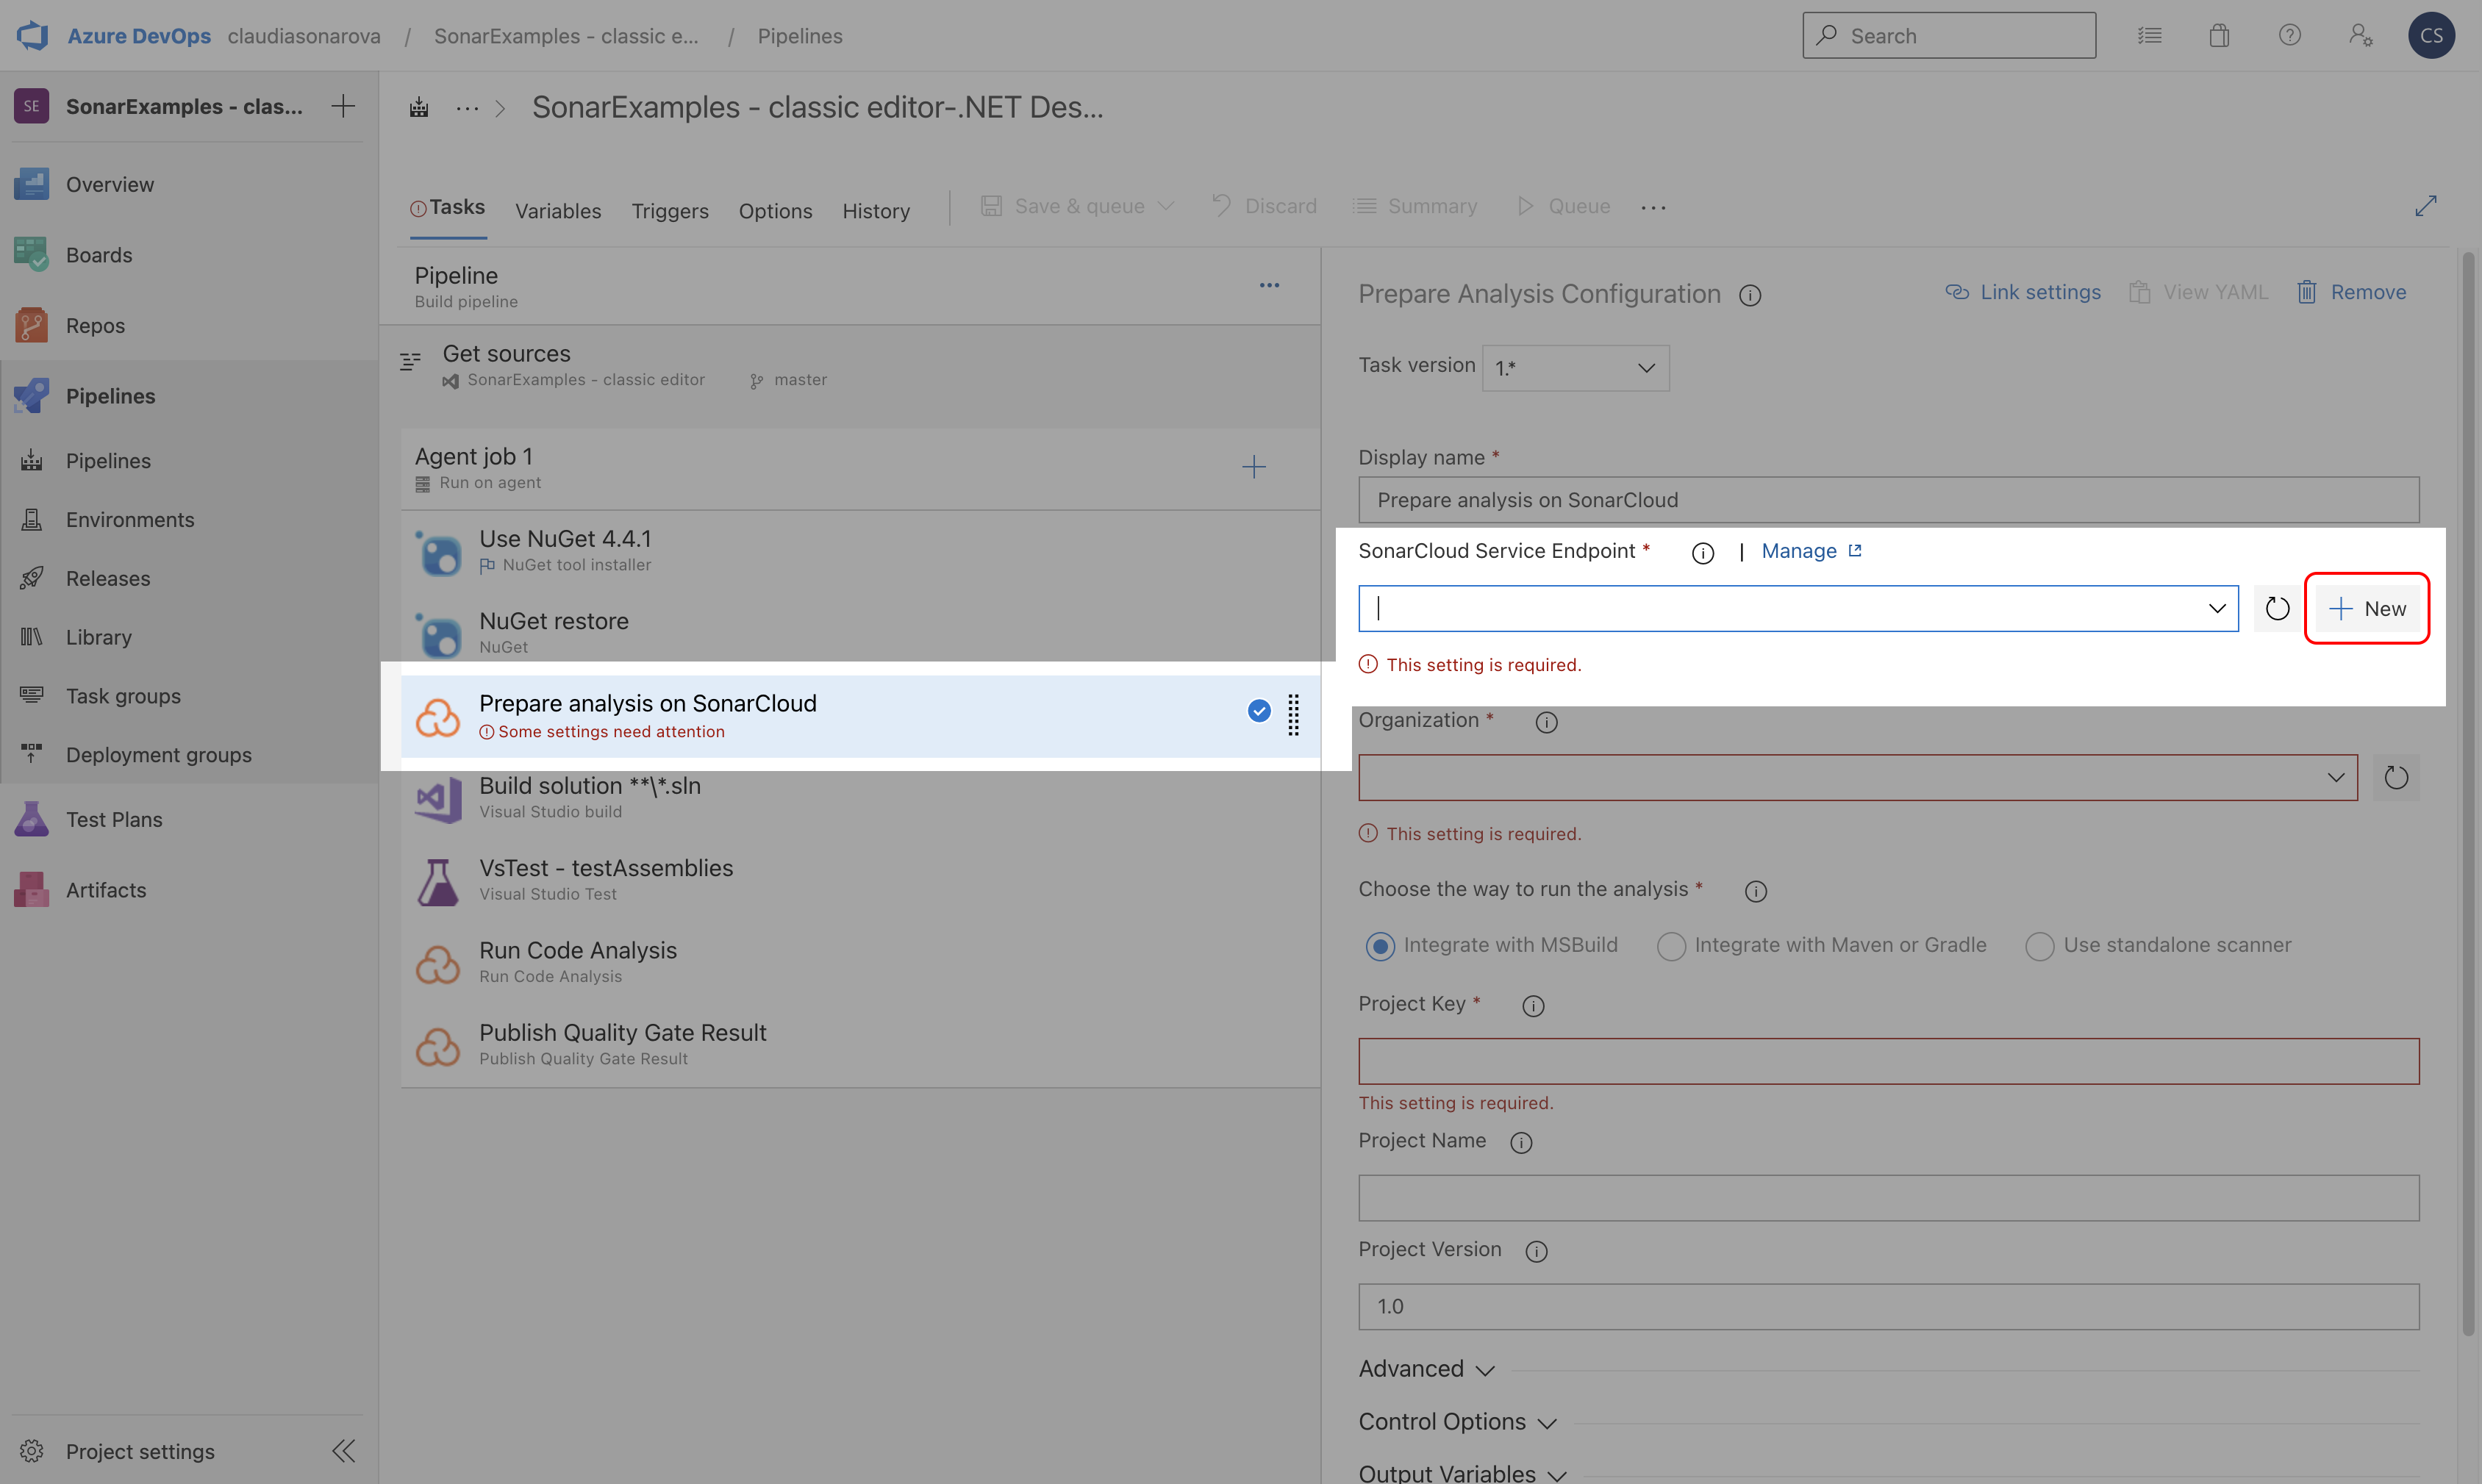Refresh the SonarCloud Service Endpoint list
This screenshot has height=1484, width=2482.
click(2277, 609)
